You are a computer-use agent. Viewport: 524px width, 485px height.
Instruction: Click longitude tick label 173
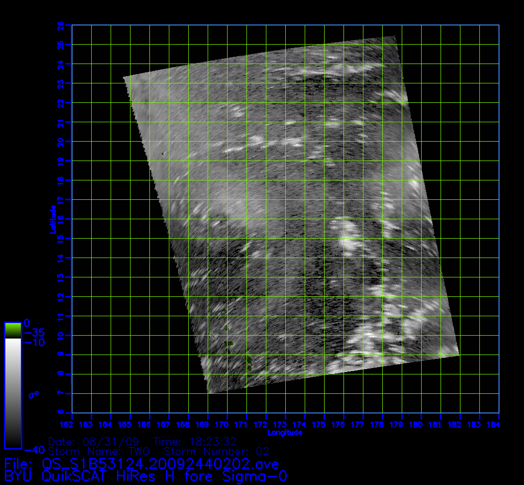(285, 425)
